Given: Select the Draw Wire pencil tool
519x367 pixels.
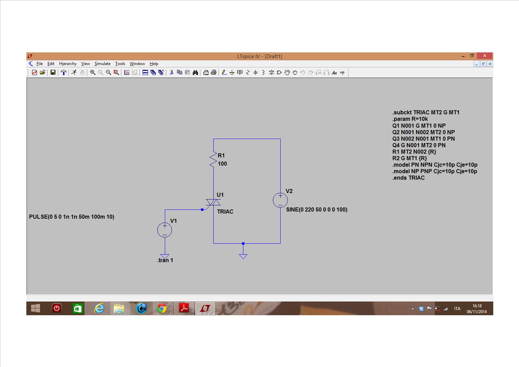Looking at the screenshot, I should [224, 73].
